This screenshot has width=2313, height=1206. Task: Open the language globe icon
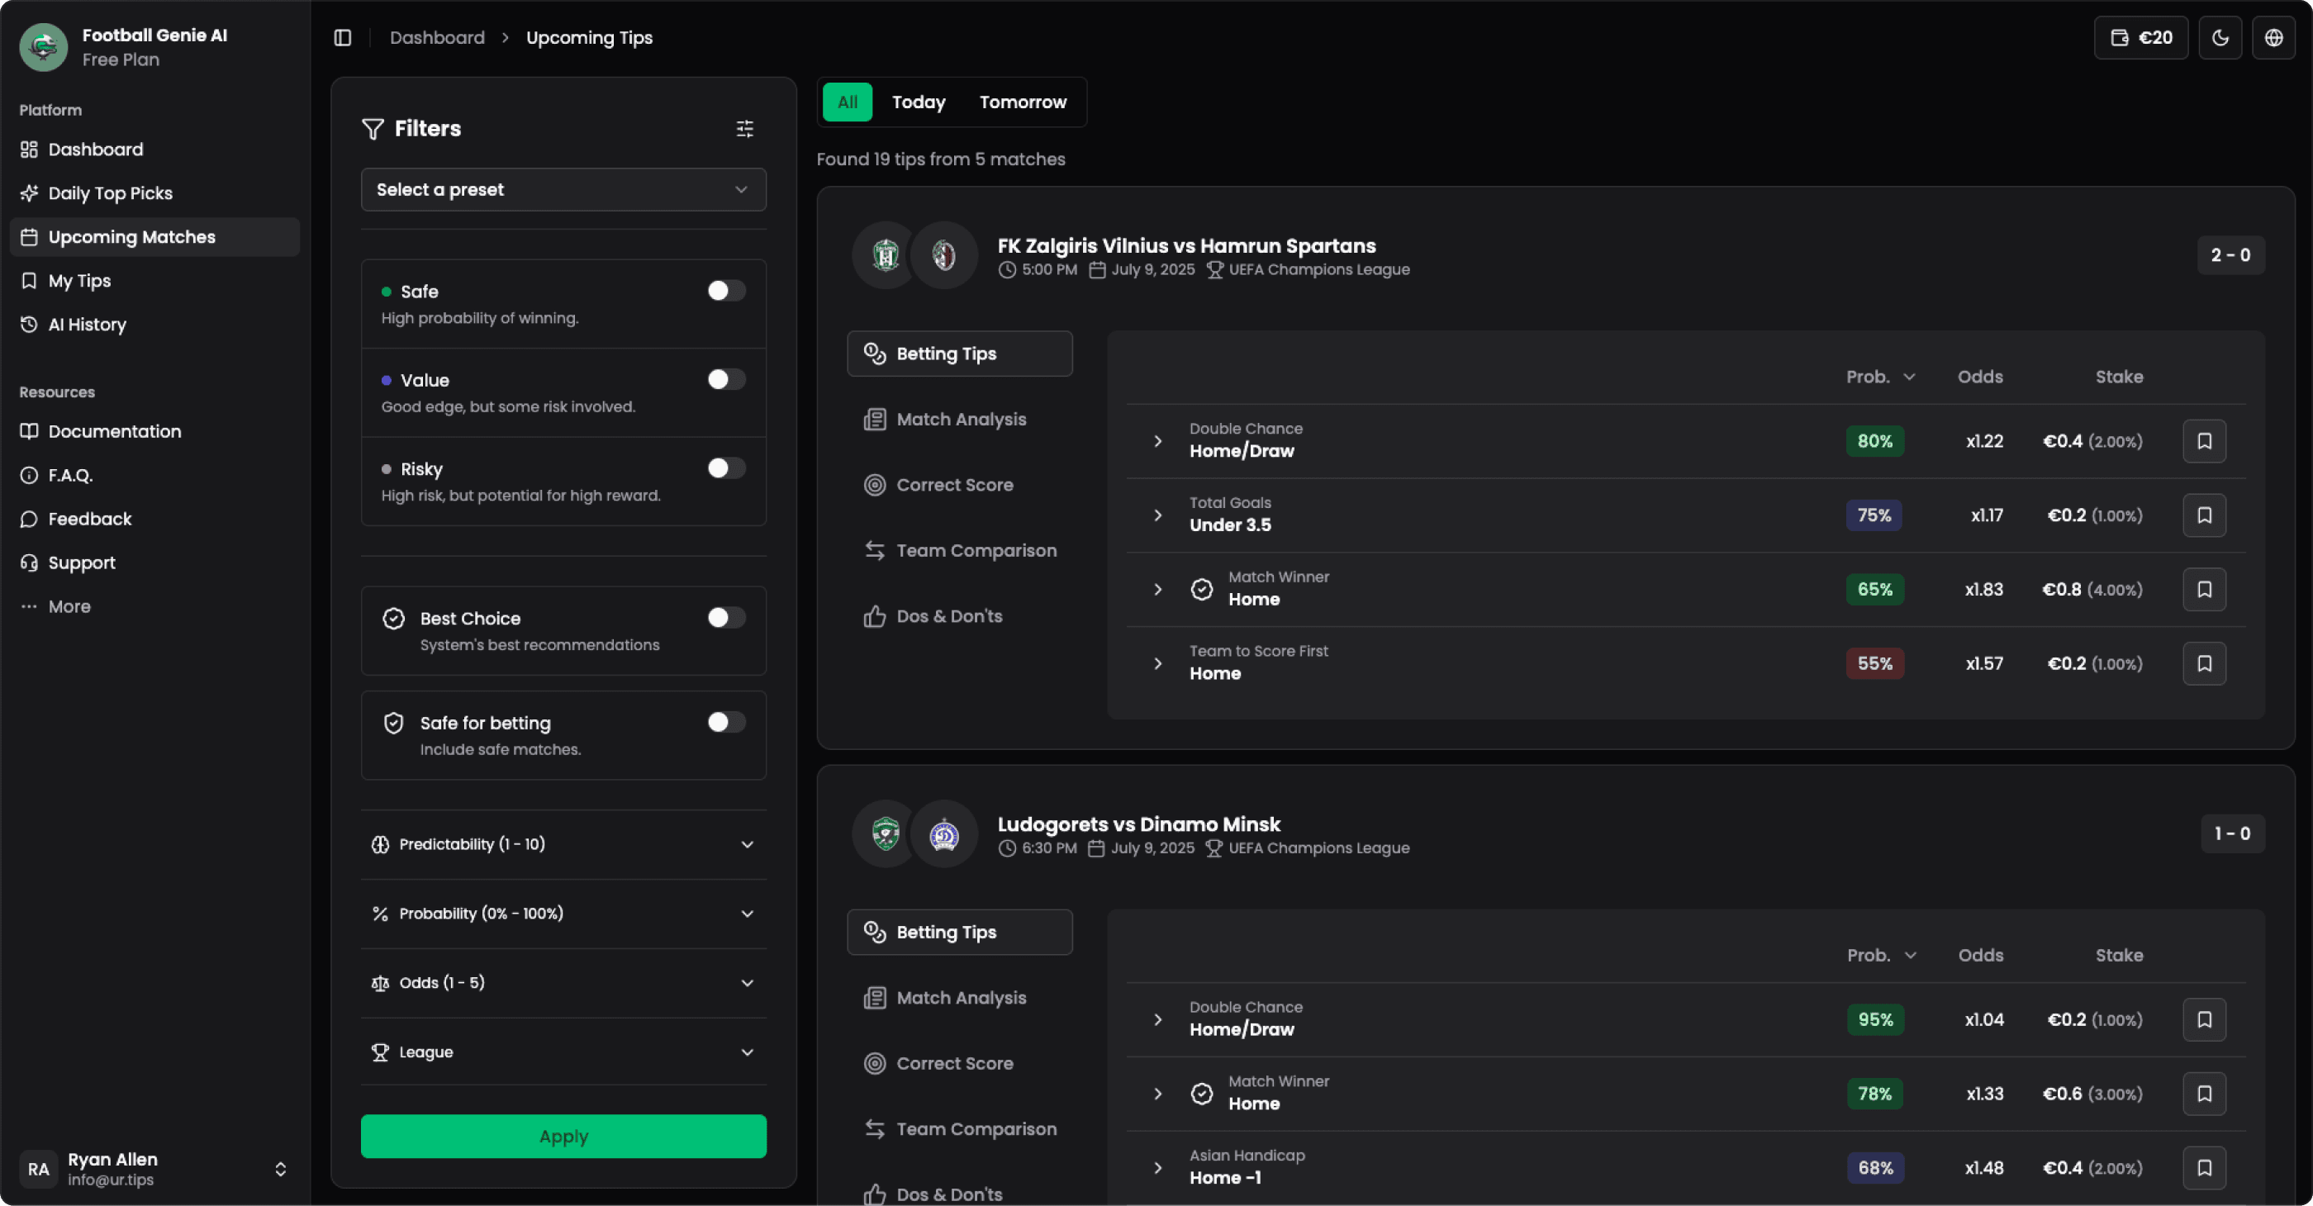(2273, 38)
